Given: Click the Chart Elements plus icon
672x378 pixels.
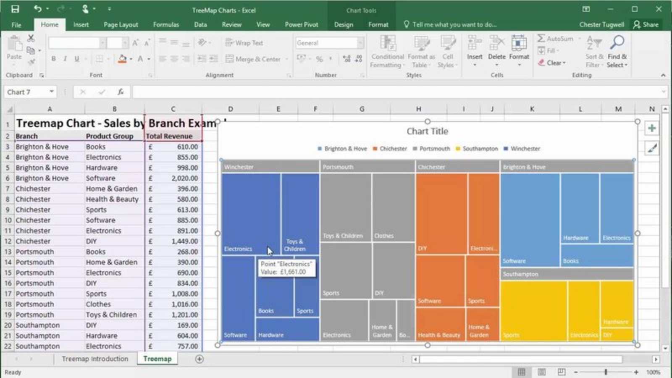Looking at the screenshot, I should coord(651,129).
